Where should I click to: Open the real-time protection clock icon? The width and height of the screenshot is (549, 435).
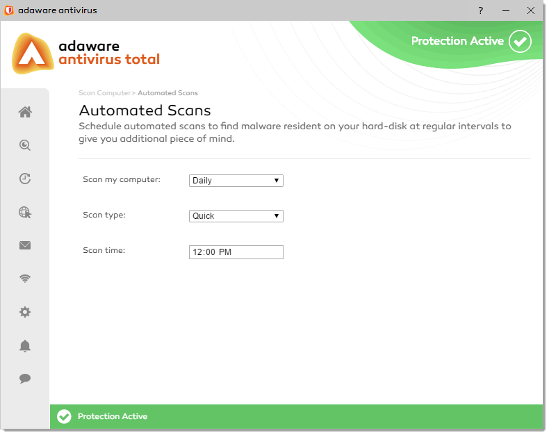point(25,179)
